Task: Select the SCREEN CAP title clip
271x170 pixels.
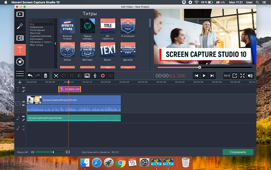Action: pyautogui.click(x=70, y=89)
